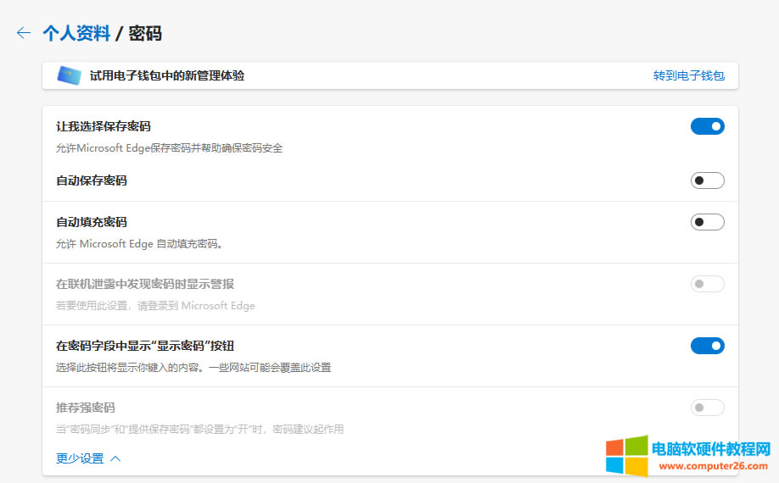Collapse settings via 更少设置
This screenshot has height=483, width=779.
[80, 458]
